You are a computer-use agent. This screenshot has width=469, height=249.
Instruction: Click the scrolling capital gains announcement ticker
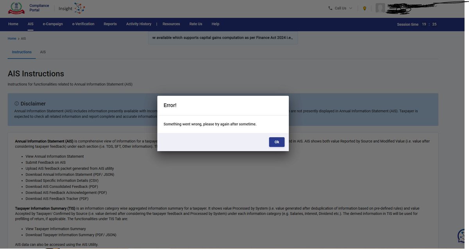tap(223, 38)
